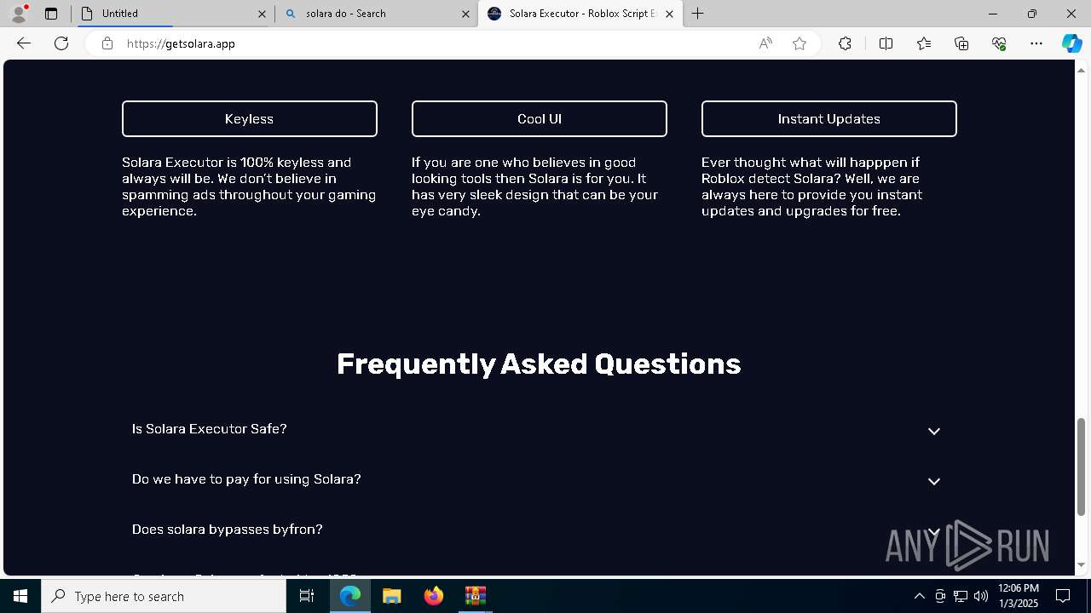1091x613 pixels.
Task: Open the Safe question chevron arrow
Action: (934, 431)
